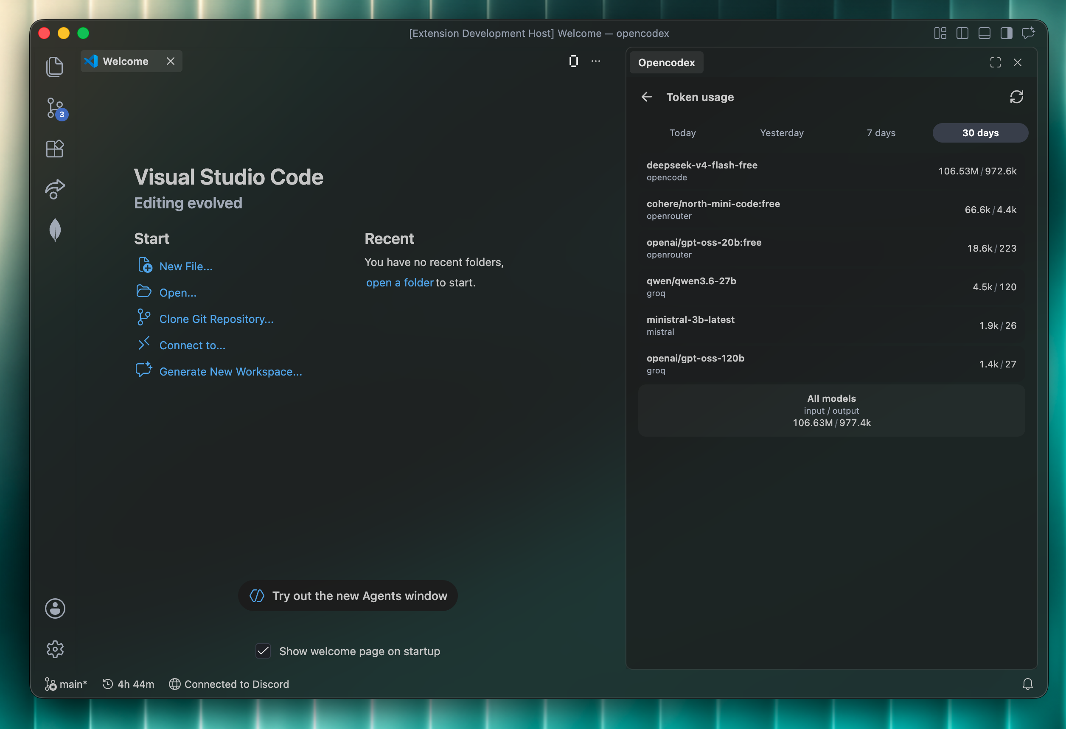The width and height of the screenshot is (1066, 729).
Task: Open the editor More Actions ellipsis
Action: pyautogui.click(x=595, y=61)
